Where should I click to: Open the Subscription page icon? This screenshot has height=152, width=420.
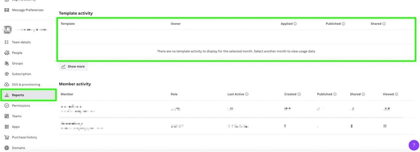pos(7,74)
